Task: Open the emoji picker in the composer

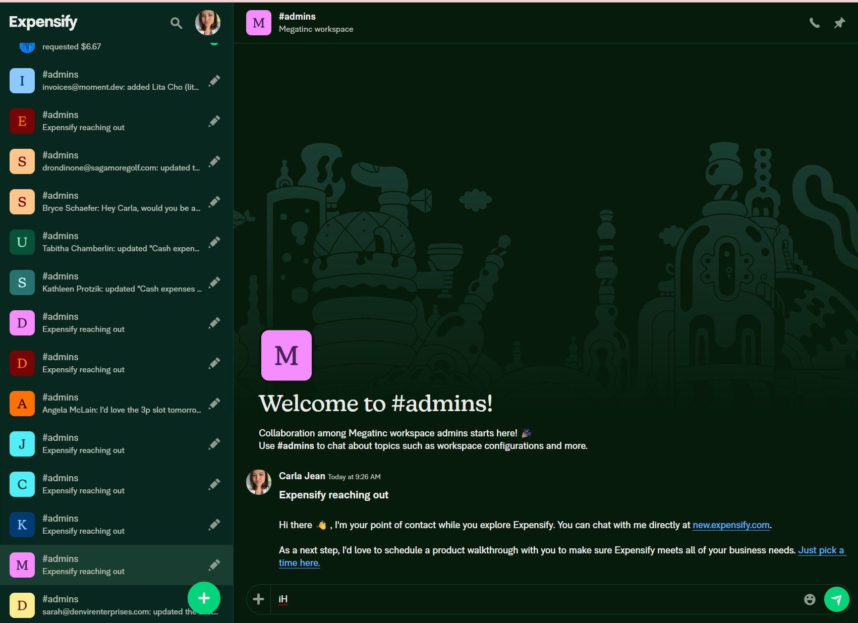Action: click(x=810, y=599)
